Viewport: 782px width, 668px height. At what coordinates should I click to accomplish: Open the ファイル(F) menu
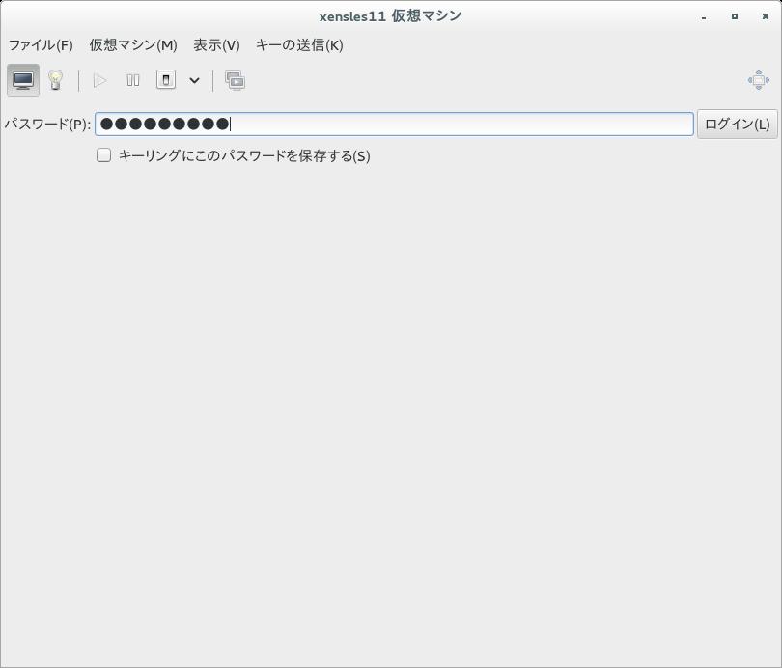point(41,45)
